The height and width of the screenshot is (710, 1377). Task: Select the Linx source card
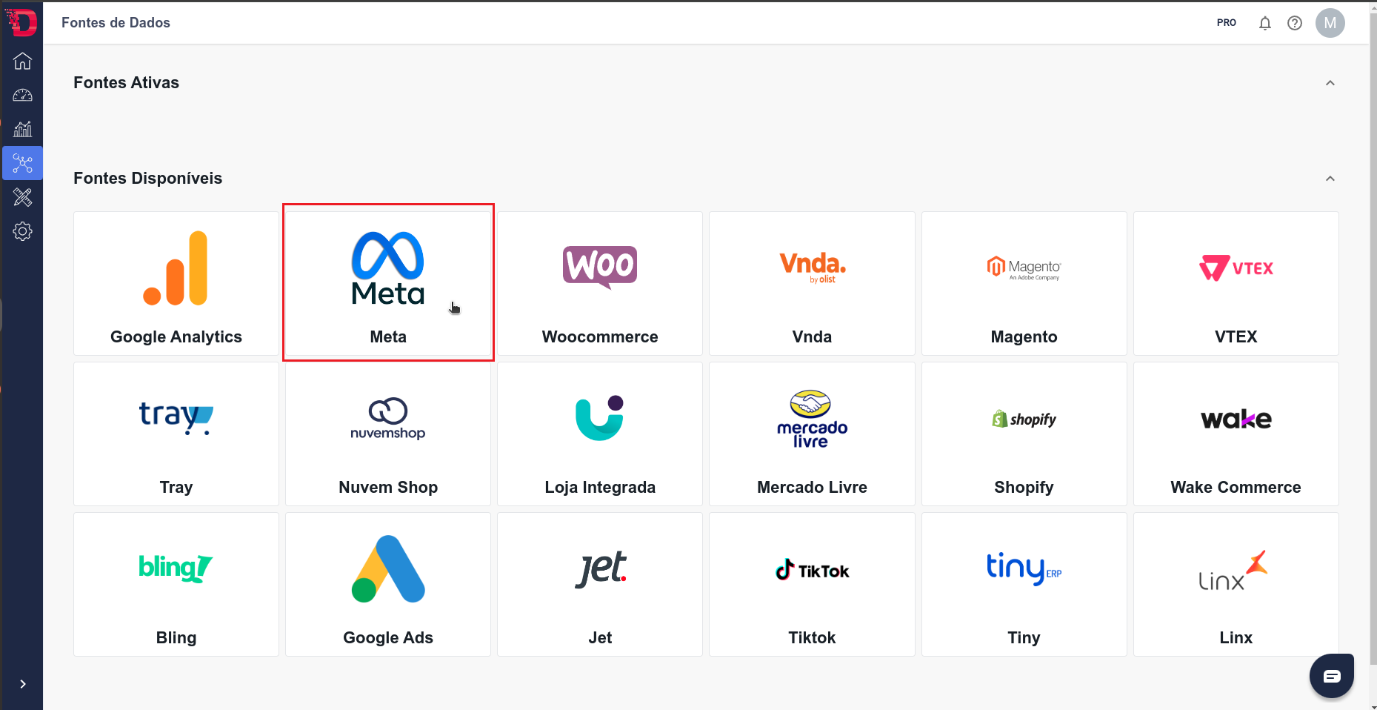(1236, 584)
